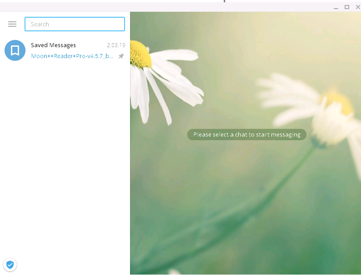The height and width of the screenshot is (275, 361).
Task: Click the empty area below the chat list
Action: 65,159
